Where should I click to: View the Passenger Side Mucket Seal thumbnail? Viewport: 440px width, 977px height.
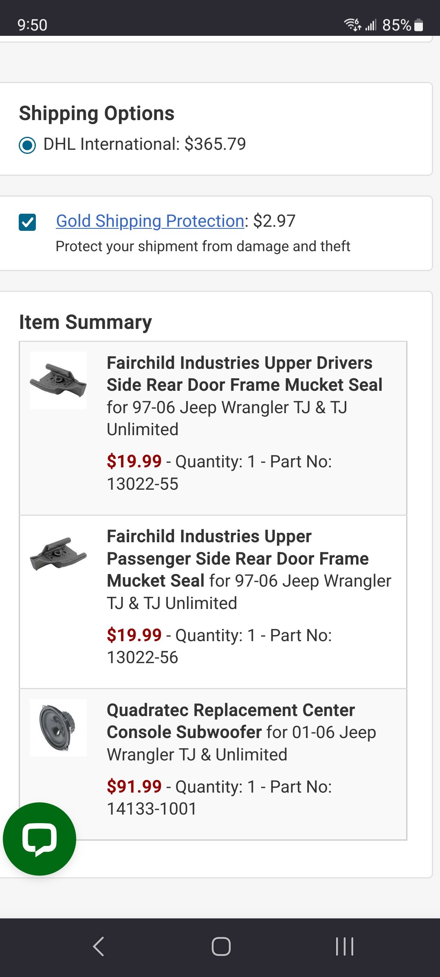coord(58,554)
